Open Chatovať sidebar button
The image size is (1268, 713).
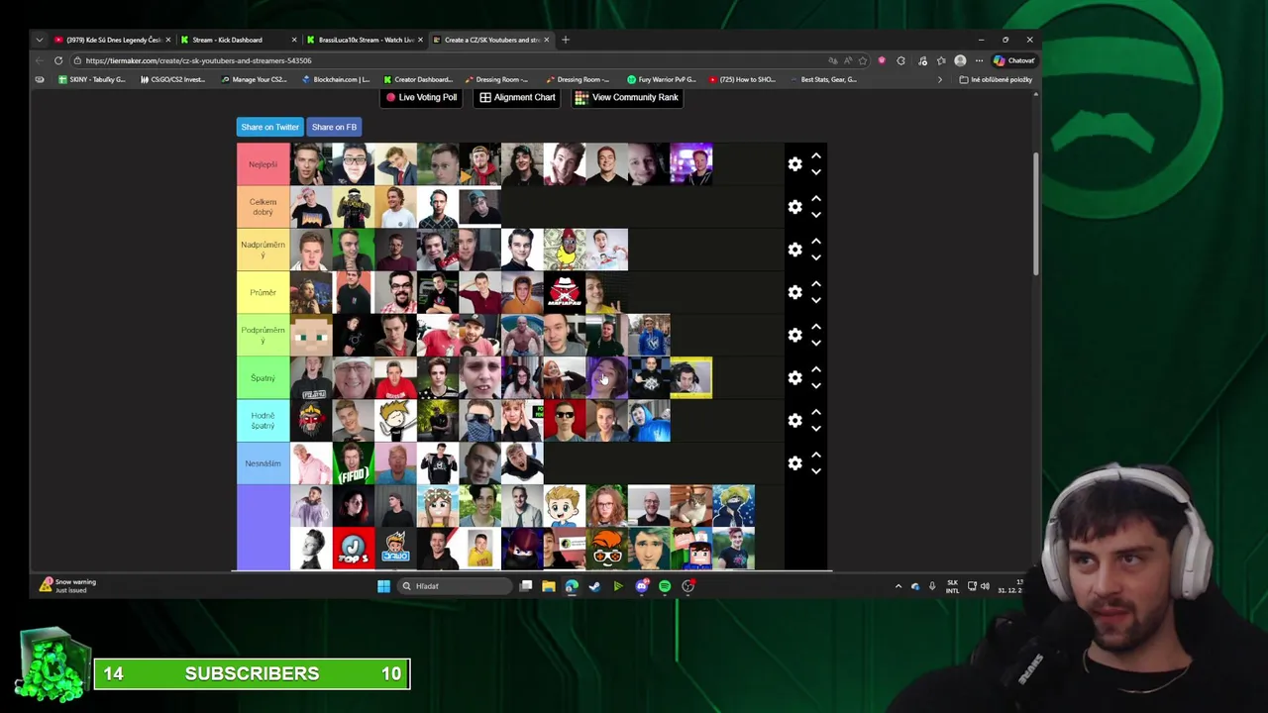(1014, 60)
